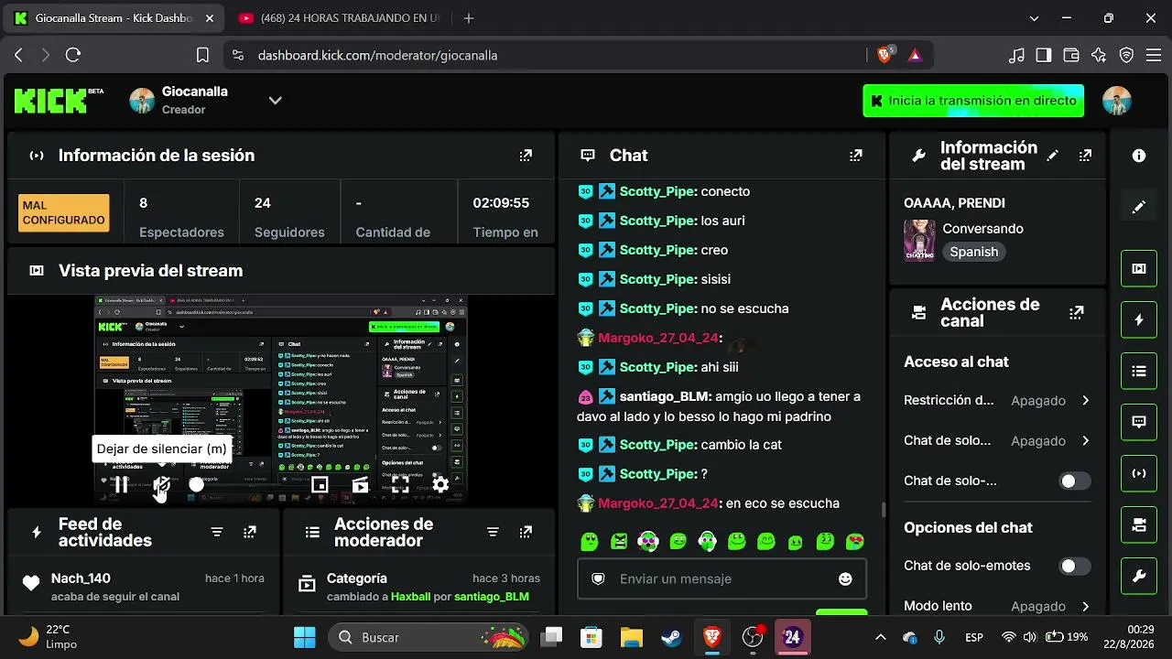
Task: Click the Spanish language tag
Action: tap(973, 252)
